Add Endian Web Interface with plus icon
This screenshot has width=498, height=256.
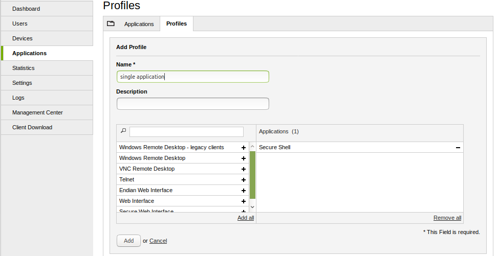click(244, 191)
